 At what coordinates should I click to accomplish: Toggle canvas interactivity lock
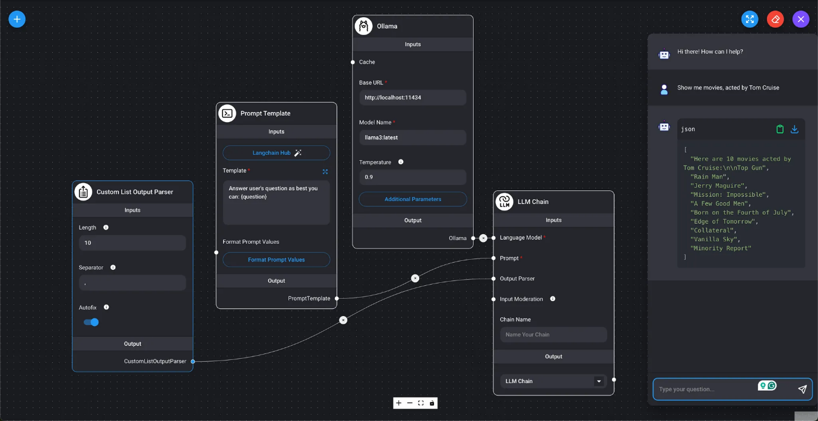[432, 403]
